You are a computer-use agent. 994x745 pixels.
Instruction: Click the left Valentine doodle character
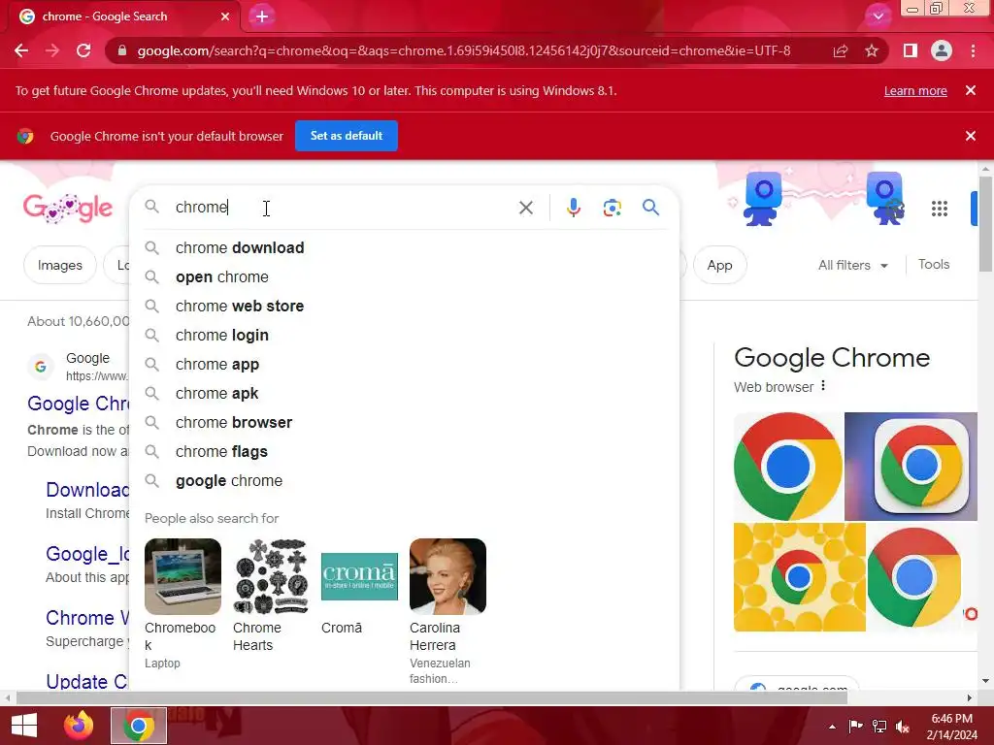[763, 198]
